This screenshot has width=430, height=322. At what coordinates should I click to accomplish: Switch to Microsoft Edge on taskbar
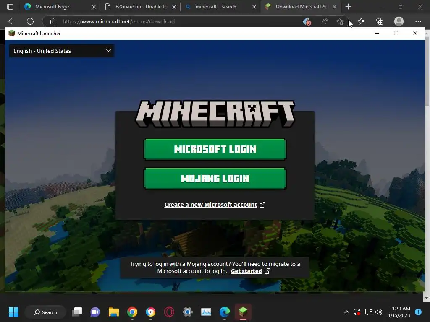[x=225, y=312]
